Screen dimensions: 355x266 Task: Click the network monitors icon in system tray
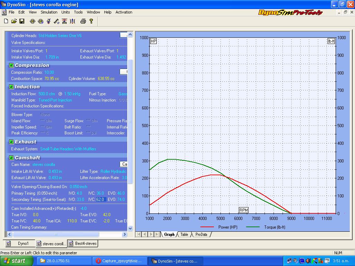pyautogui.click(x=289, y=261)
